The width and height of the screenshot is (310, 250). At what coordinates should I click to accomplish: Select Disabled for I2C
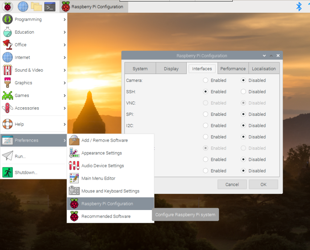[243, 126]
